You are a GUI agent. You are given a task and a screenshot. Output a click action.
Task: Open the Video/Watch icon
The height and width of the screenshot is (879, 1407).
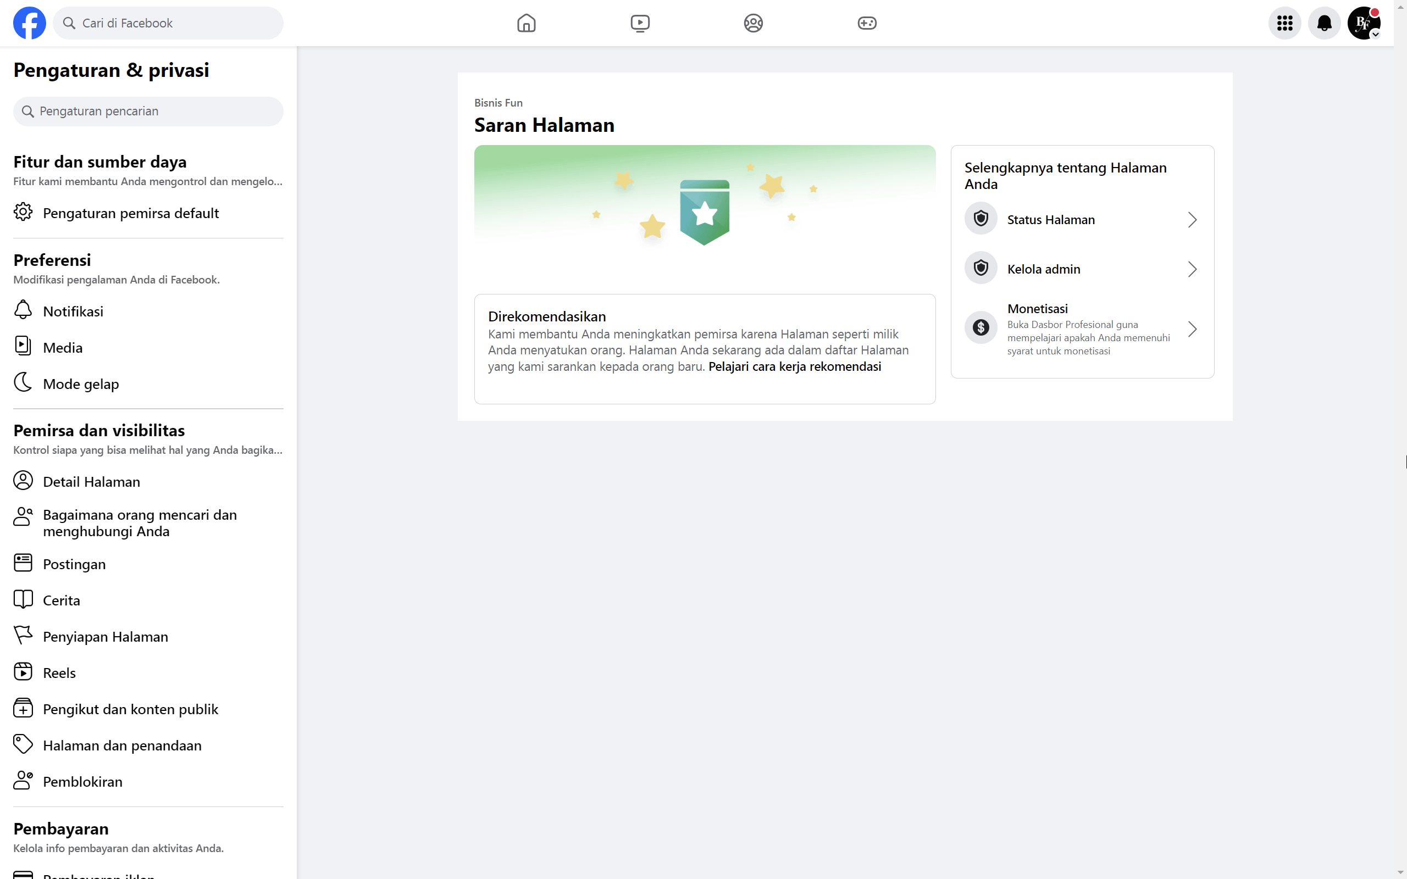(640, 23)
